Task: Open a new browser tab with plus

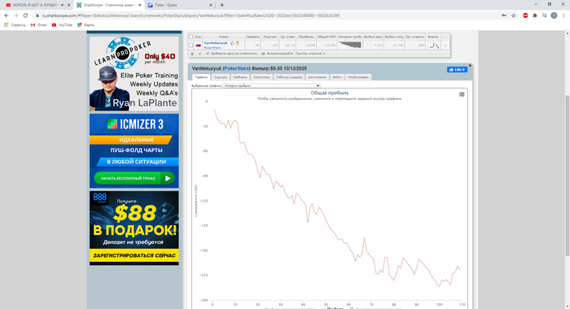Action: (221, 5)
